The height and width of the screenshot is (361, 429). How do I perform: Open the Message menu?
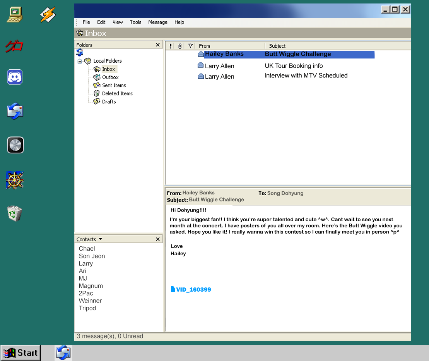[x=158, y=22]
